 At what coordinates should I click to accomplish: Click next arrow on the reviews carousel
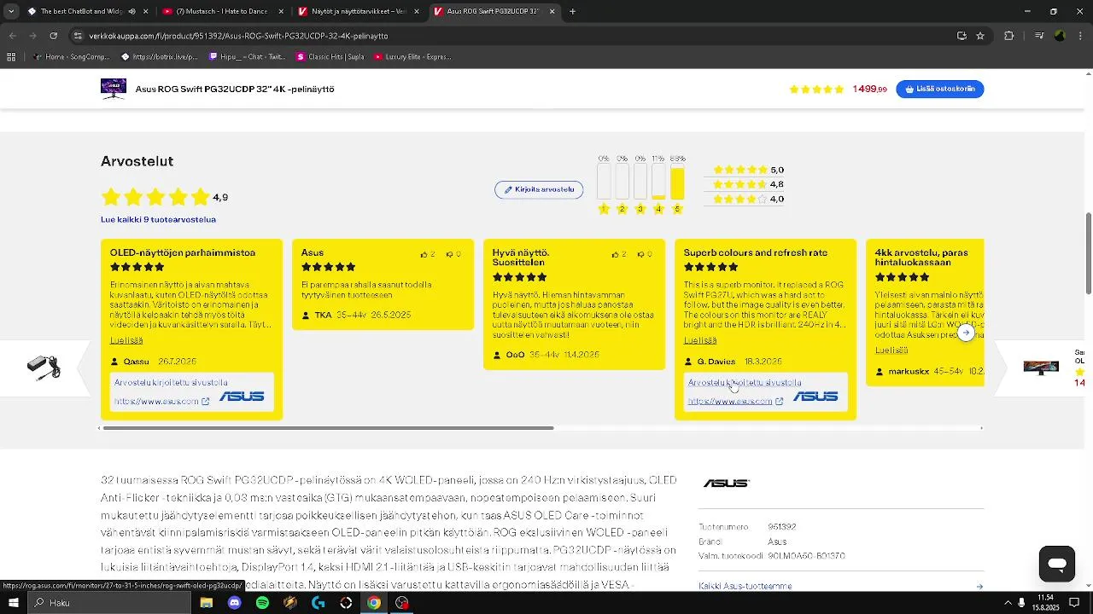click(966, 333)
